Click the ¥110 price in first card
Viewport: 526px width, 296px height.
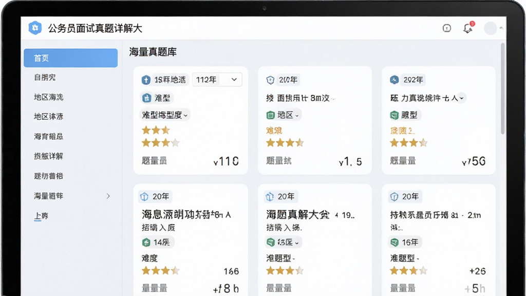[226, 161]
